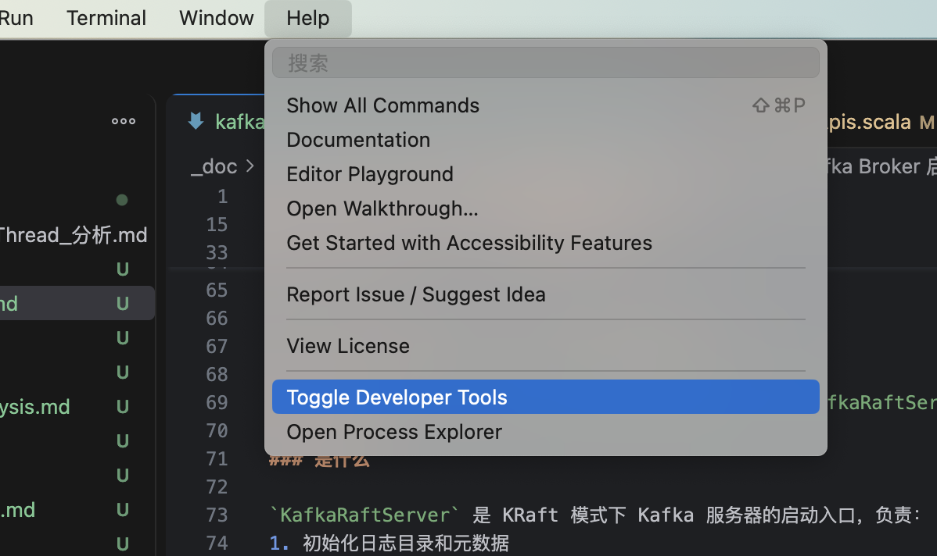The width and height of the screenshot is (937, 556).
Task: Switch to the apis.scala editor tab
Action: pyautogui.click(x=868, y=122)
